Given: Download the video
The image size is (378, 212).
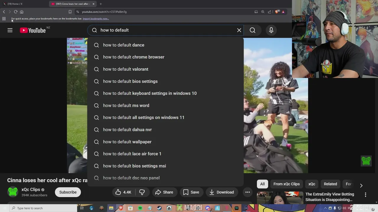Looking at the screenshot, I should pyautogui.click(x=222, y=192).
